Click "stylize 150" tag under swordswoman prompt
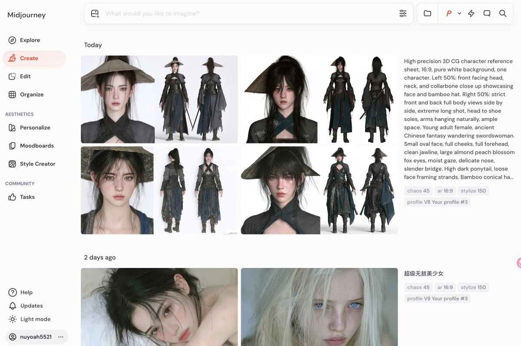Image resolution: width=521 pixels, height=346 pixels. [473, 191]
